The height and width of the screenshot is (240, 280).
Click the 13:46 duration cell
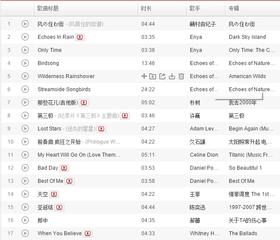tap(148, 63)
